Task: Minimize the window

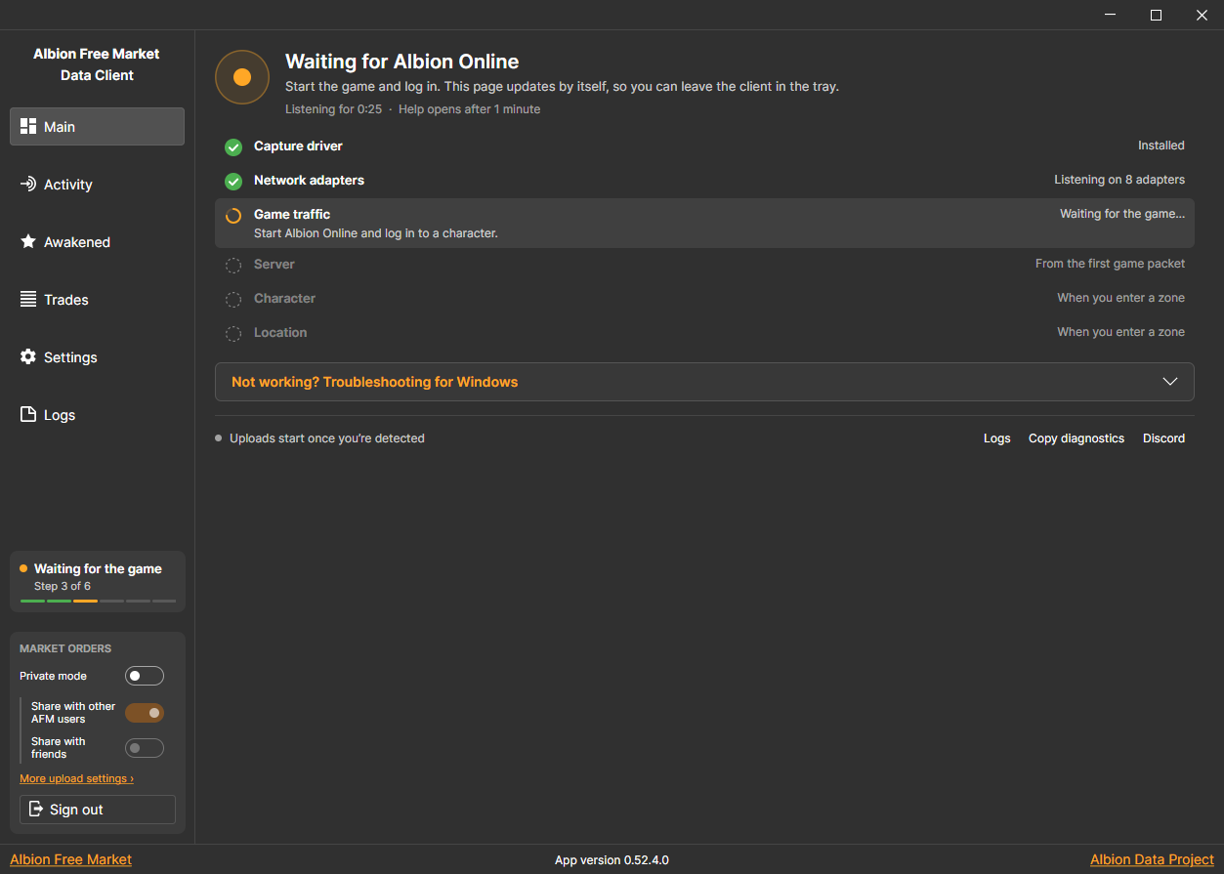Action: [1111, 15]
